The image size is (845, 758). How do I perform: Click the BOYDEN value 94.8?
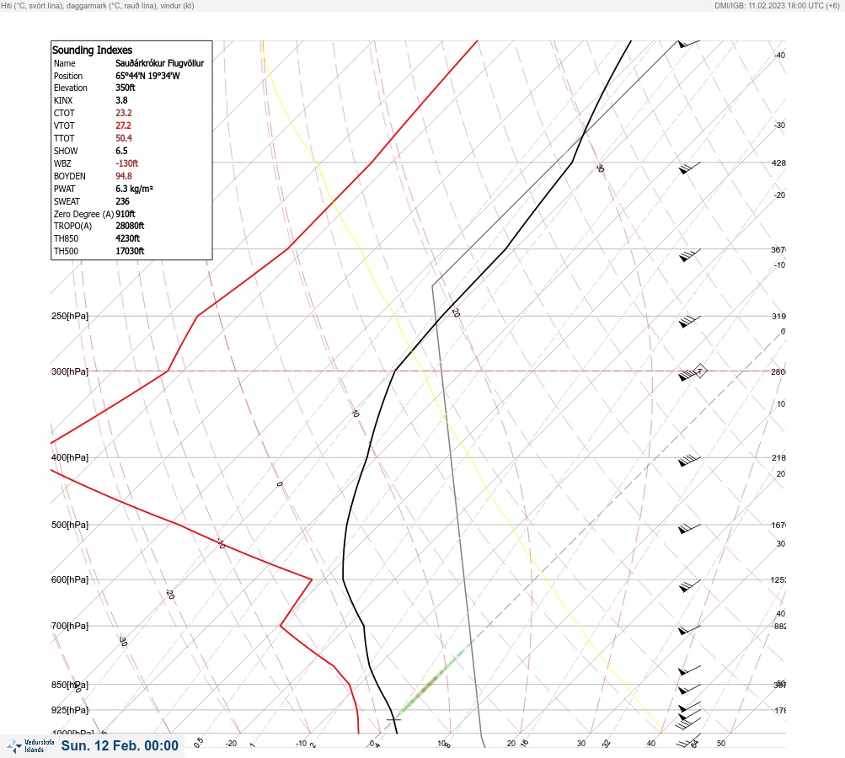123,176
